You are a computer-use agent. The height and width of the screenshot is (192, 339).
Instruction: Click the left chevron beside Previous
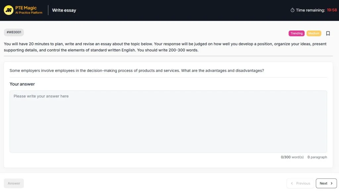click(292, 183)
